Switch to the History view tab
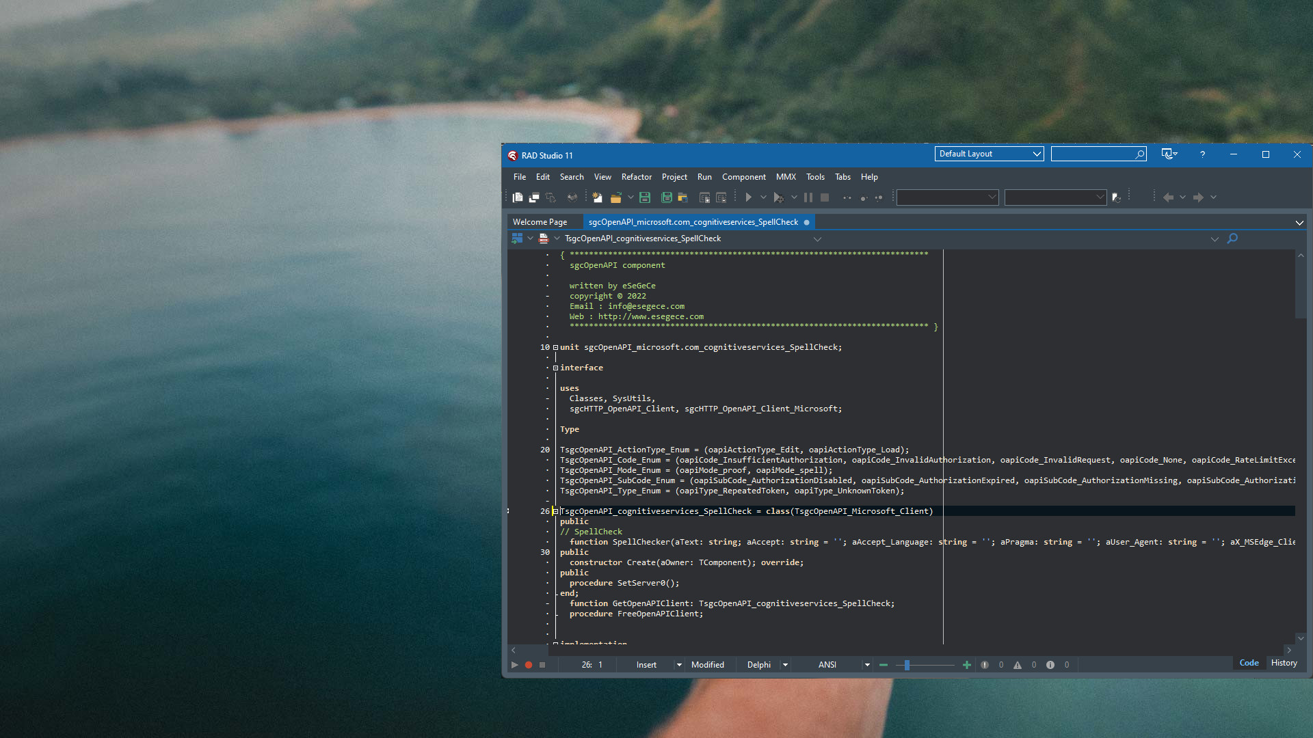Image resolution: width=1313 pixels, height=738 pixels. 1284,663
